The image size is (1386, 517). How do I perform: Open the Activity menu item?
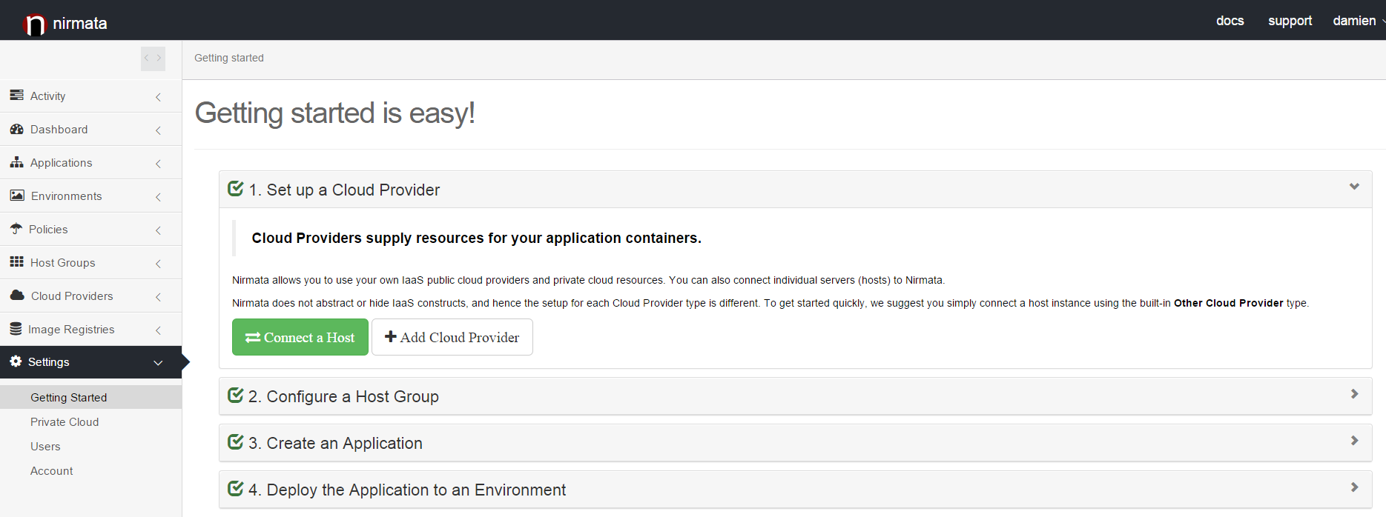click(90, 96)
